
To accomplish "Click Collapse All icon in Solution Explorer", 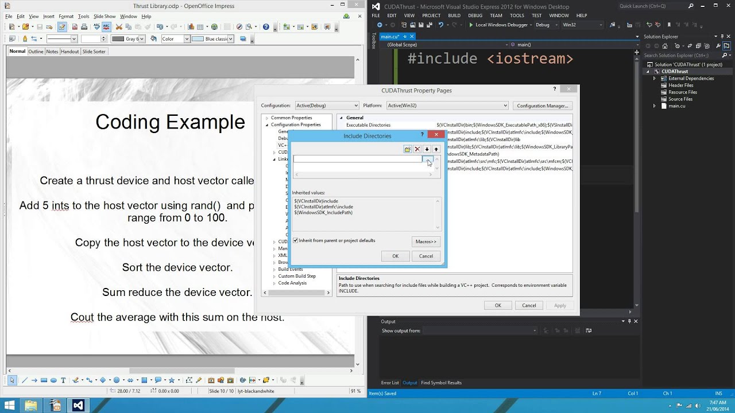I will (698, 46).
